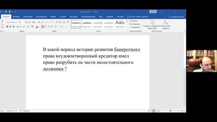Open the Change Case Aa dropdown
This screenshot has width=217, height=122.
[34, 22]
